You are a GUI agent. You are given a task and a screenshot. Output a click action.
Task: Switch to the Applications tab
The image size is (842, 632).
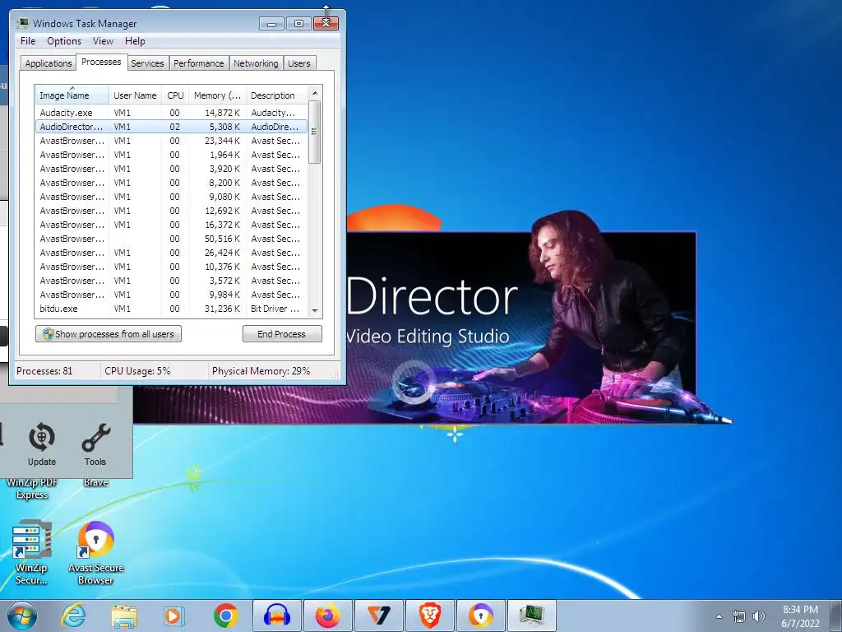(49, 63)
